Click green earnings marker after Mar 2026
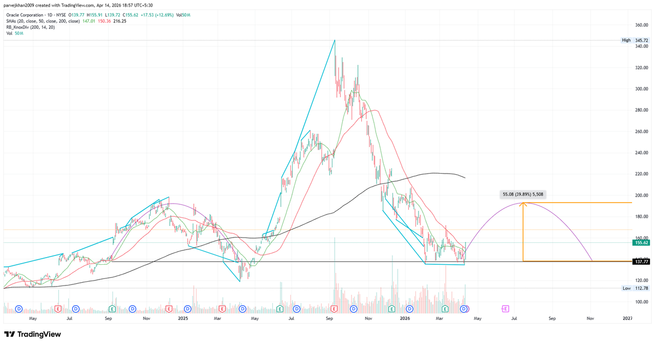Image resolution: width=655 pixels, height=345 pixels. (445, 309)
